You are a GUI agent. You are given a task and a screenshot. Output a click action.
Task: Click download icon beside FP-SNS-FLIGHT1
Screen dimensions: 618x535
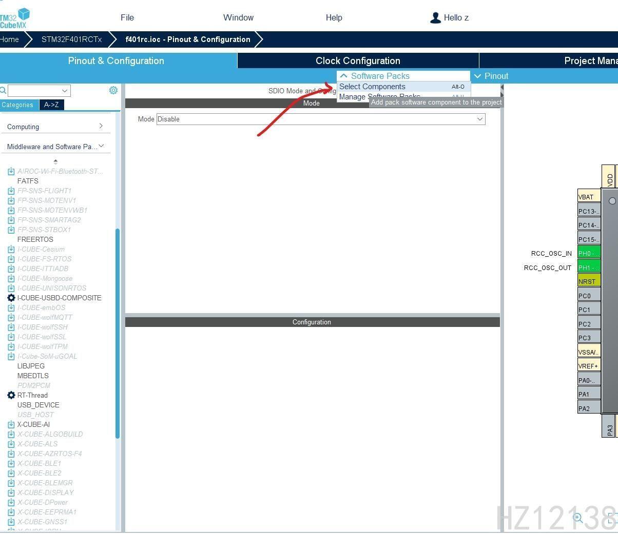(11, 191)
